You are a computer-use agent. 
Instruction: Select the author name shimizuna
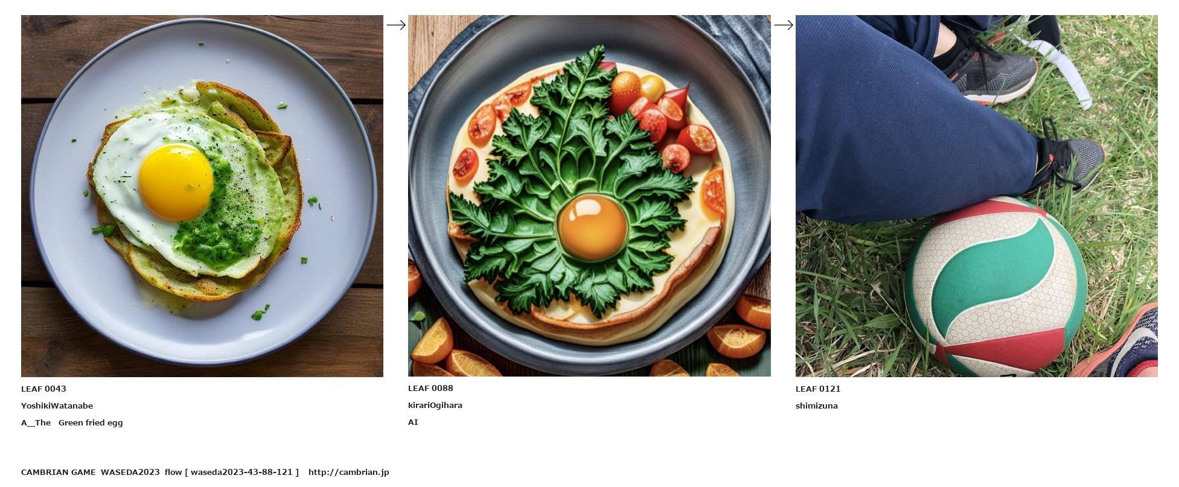(816, 406)
